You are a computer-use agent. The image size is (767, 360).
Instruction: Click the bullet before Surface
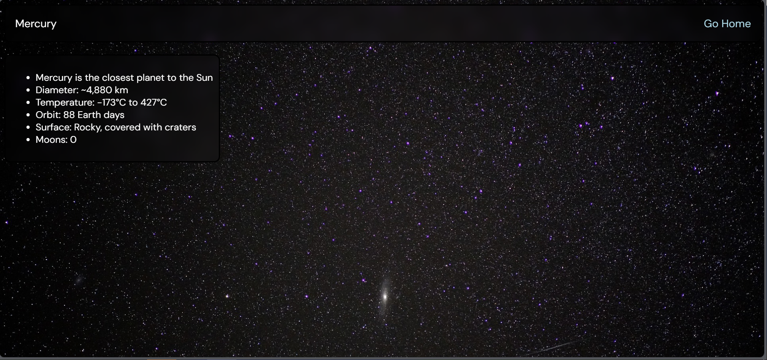[x=28, y=128]
